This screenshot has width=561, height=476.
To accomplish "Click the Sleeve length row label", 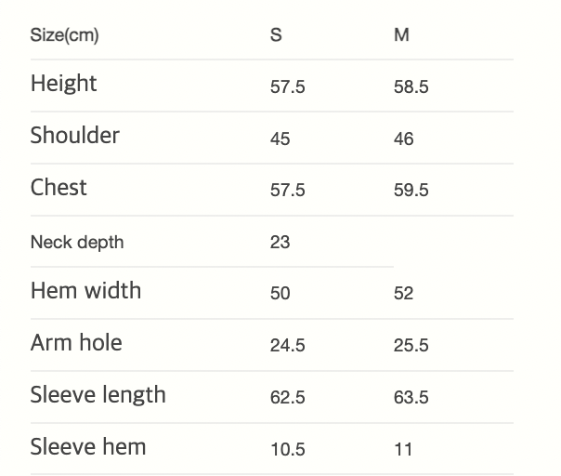I will (98, 395).
